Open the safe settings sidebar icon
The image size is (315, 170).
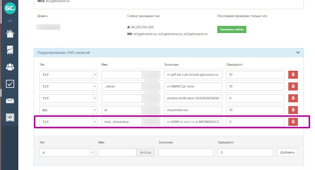pos(10,117)
